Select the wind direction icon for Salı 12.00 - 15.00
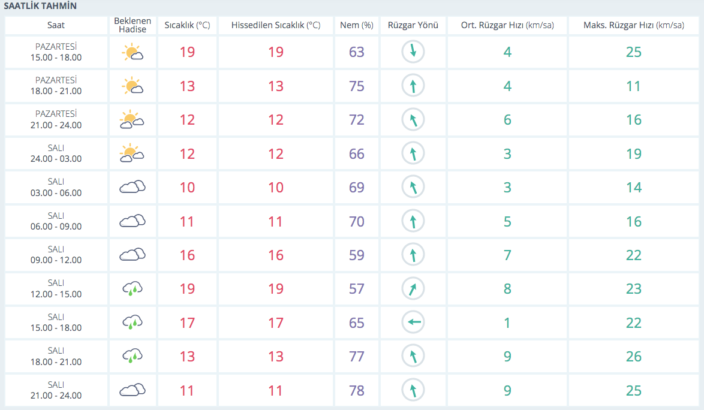The width and height of the screenshot is (704, 410). tap(413, 289)
